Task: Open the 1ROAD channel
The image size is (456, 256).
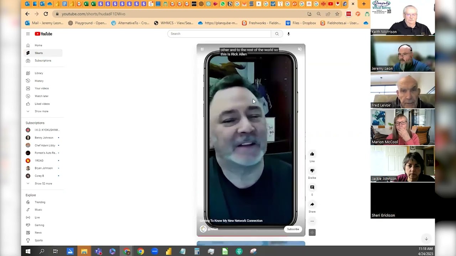Action: pos(43,161)
